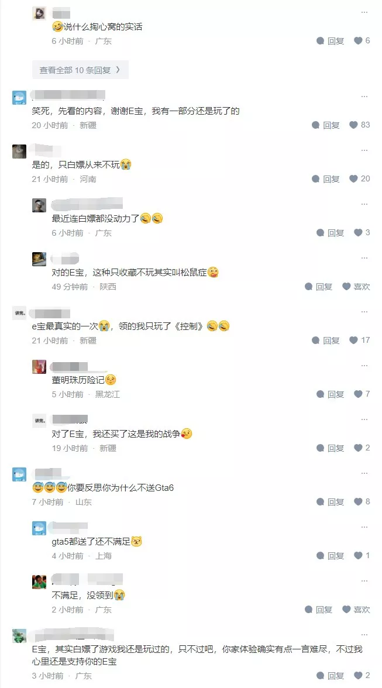
Task: Reply to 最近连白嫖都没动力了 comment
Action: click(331, 233)
